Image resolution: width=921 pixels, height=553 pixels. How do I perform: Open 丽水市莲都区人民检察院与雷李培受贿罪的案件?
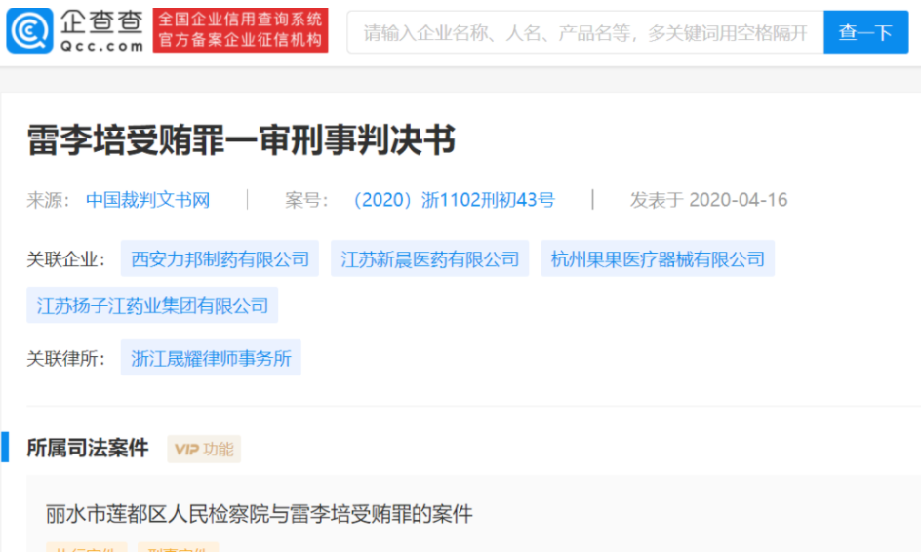(x=260, y=514)
